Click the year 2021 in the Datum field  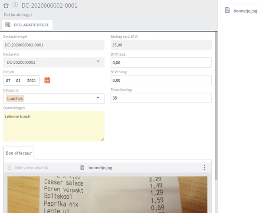[31, 81]
